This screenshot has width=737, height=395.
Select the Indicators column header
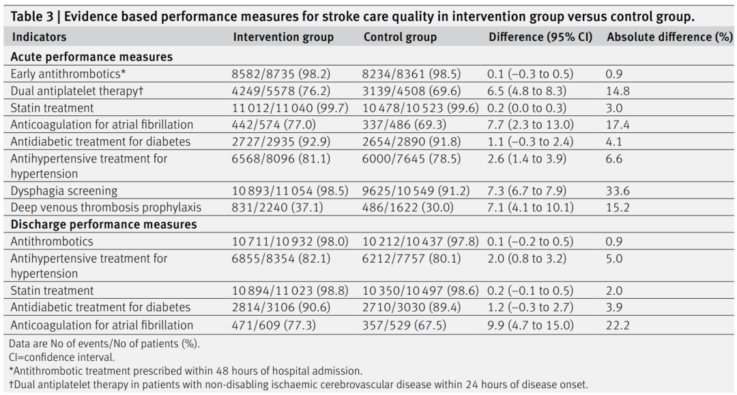tap(39, 37)
